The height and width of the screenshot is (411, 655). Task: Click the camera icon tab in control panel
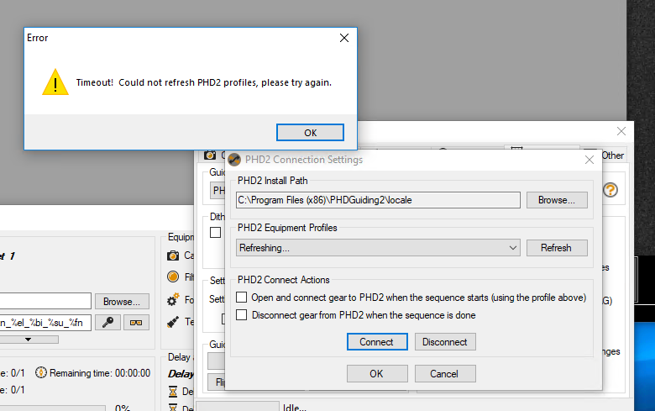click(x=210, y=155)
